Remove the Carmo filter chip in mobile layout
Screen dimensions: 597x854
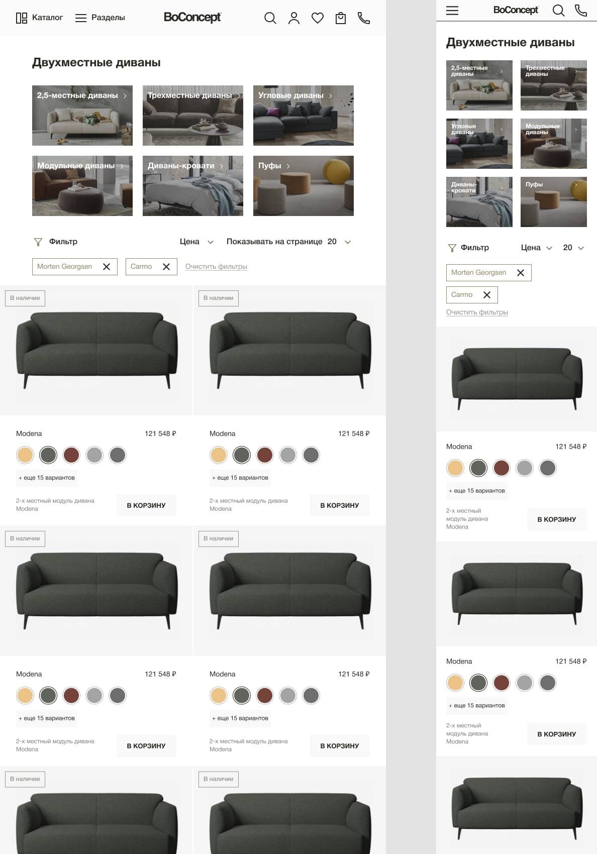pyautogui.click(x=487, y=295)
